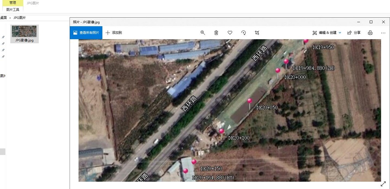Enter fullscreen with the bottom-right arrow icon

coord(383,184)
